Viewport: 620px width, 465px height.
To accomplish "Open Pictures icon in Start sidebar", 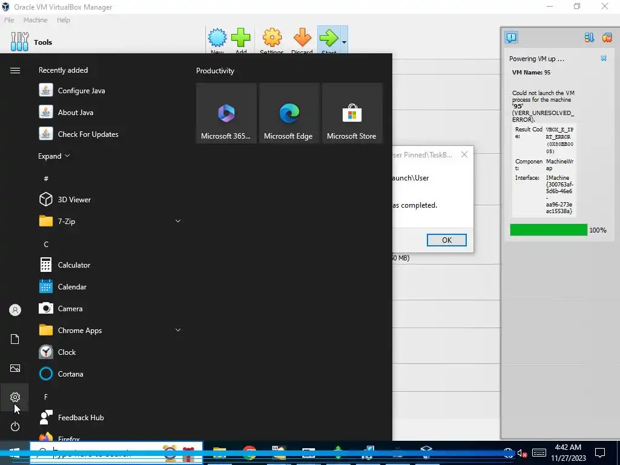I will tap(15, 368).
